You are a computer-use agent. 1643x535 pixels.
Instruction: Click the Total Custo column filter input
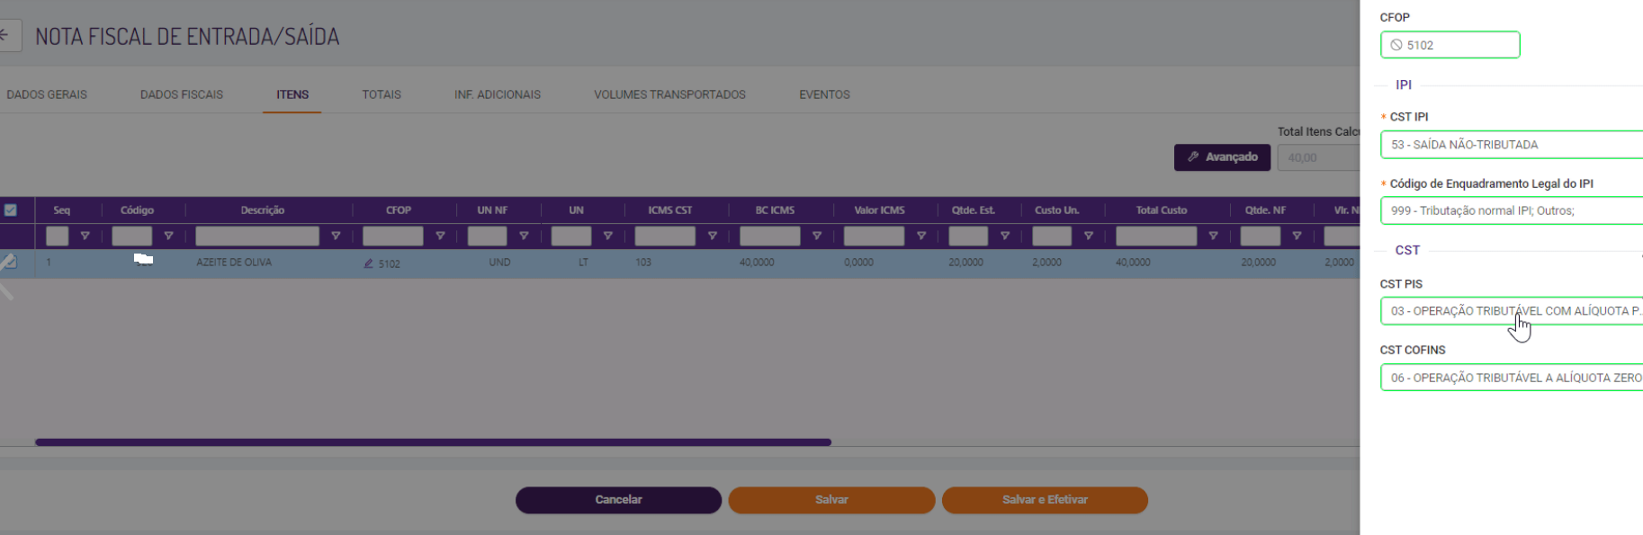click(1156, 236)
